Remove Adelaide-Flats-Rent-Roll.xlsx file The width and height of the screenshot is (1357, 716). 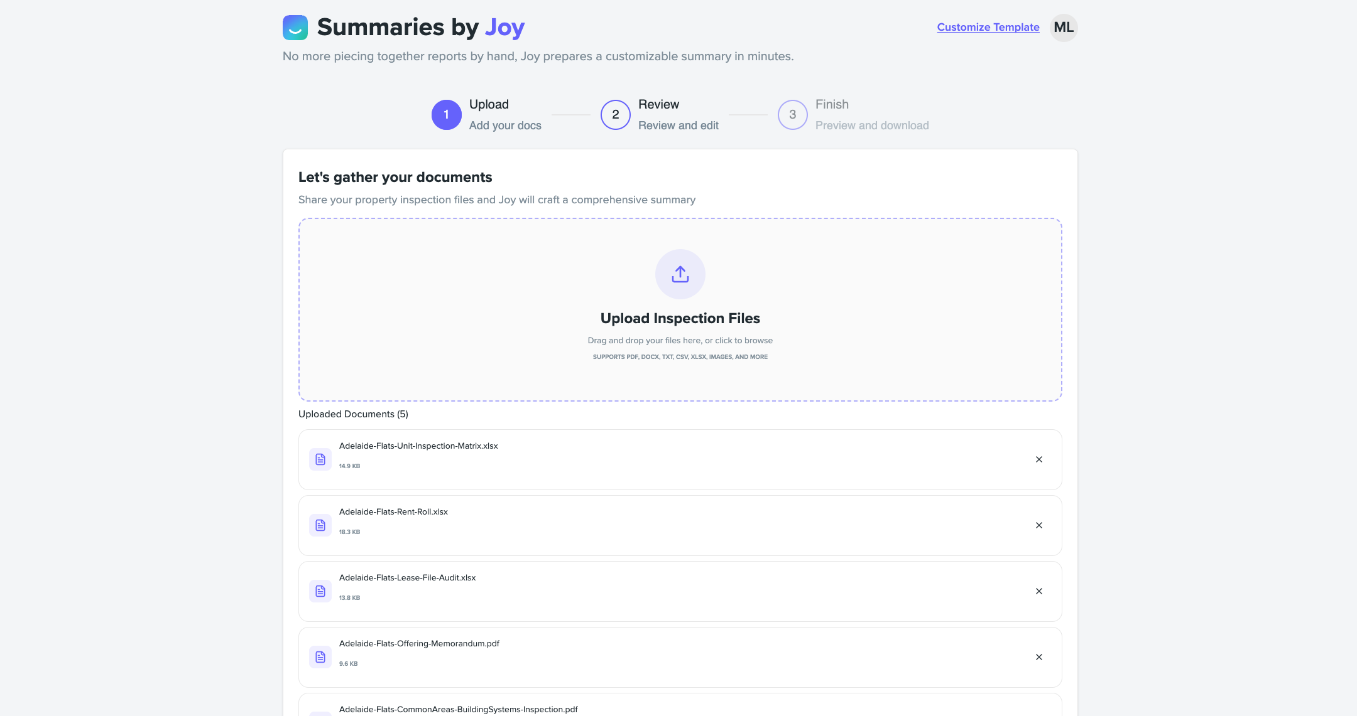point(1039,525)
